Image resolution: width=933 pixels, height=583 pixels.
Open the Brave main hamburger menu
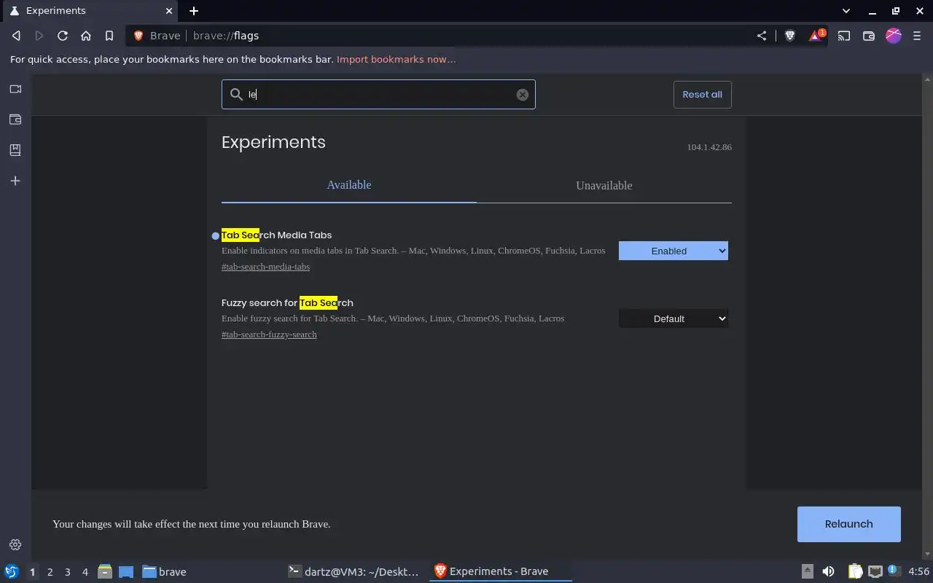click(917, 36)
